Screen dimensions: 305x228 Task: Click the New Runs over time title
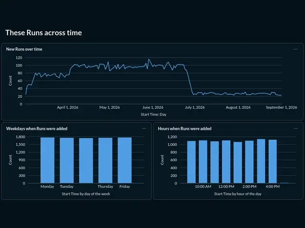[24, 49]
